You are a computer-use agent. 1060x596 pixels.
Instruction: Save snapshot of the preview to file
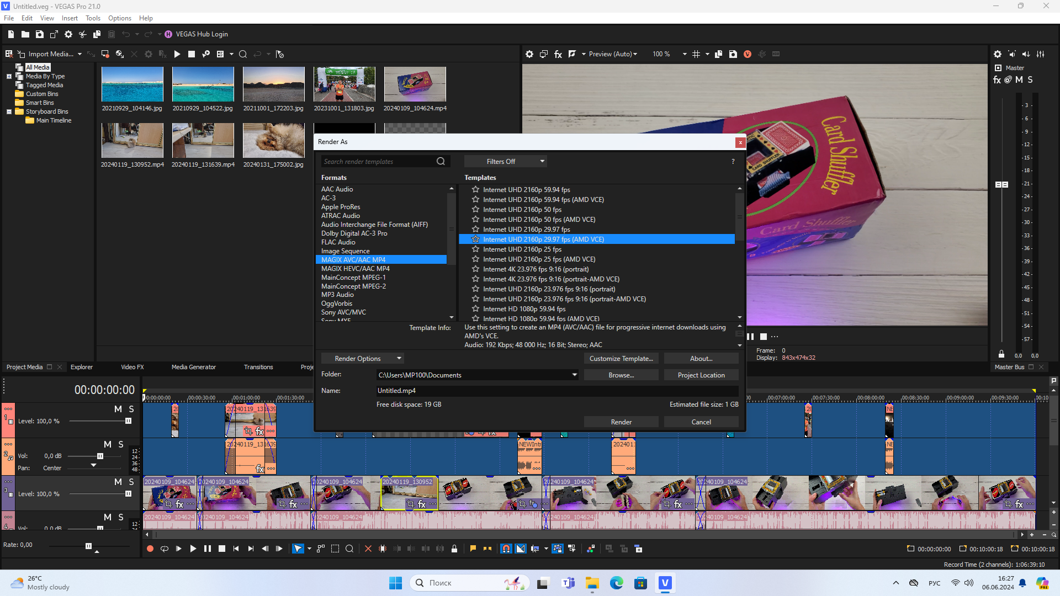point(733,54)
